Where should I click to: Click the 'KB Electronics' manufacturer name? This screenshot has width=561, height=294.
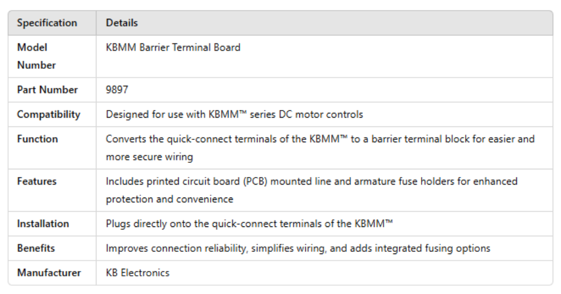tap(138, 273)
